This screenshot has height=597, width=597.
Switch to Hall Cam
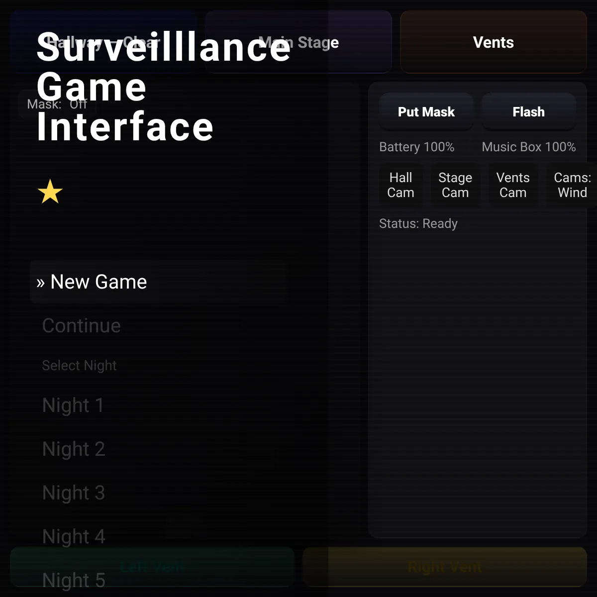click(x=401, y=185)
